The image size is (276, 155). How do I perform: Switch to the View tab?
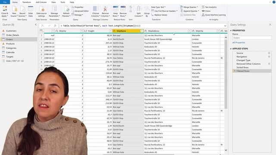pos(53,2)
